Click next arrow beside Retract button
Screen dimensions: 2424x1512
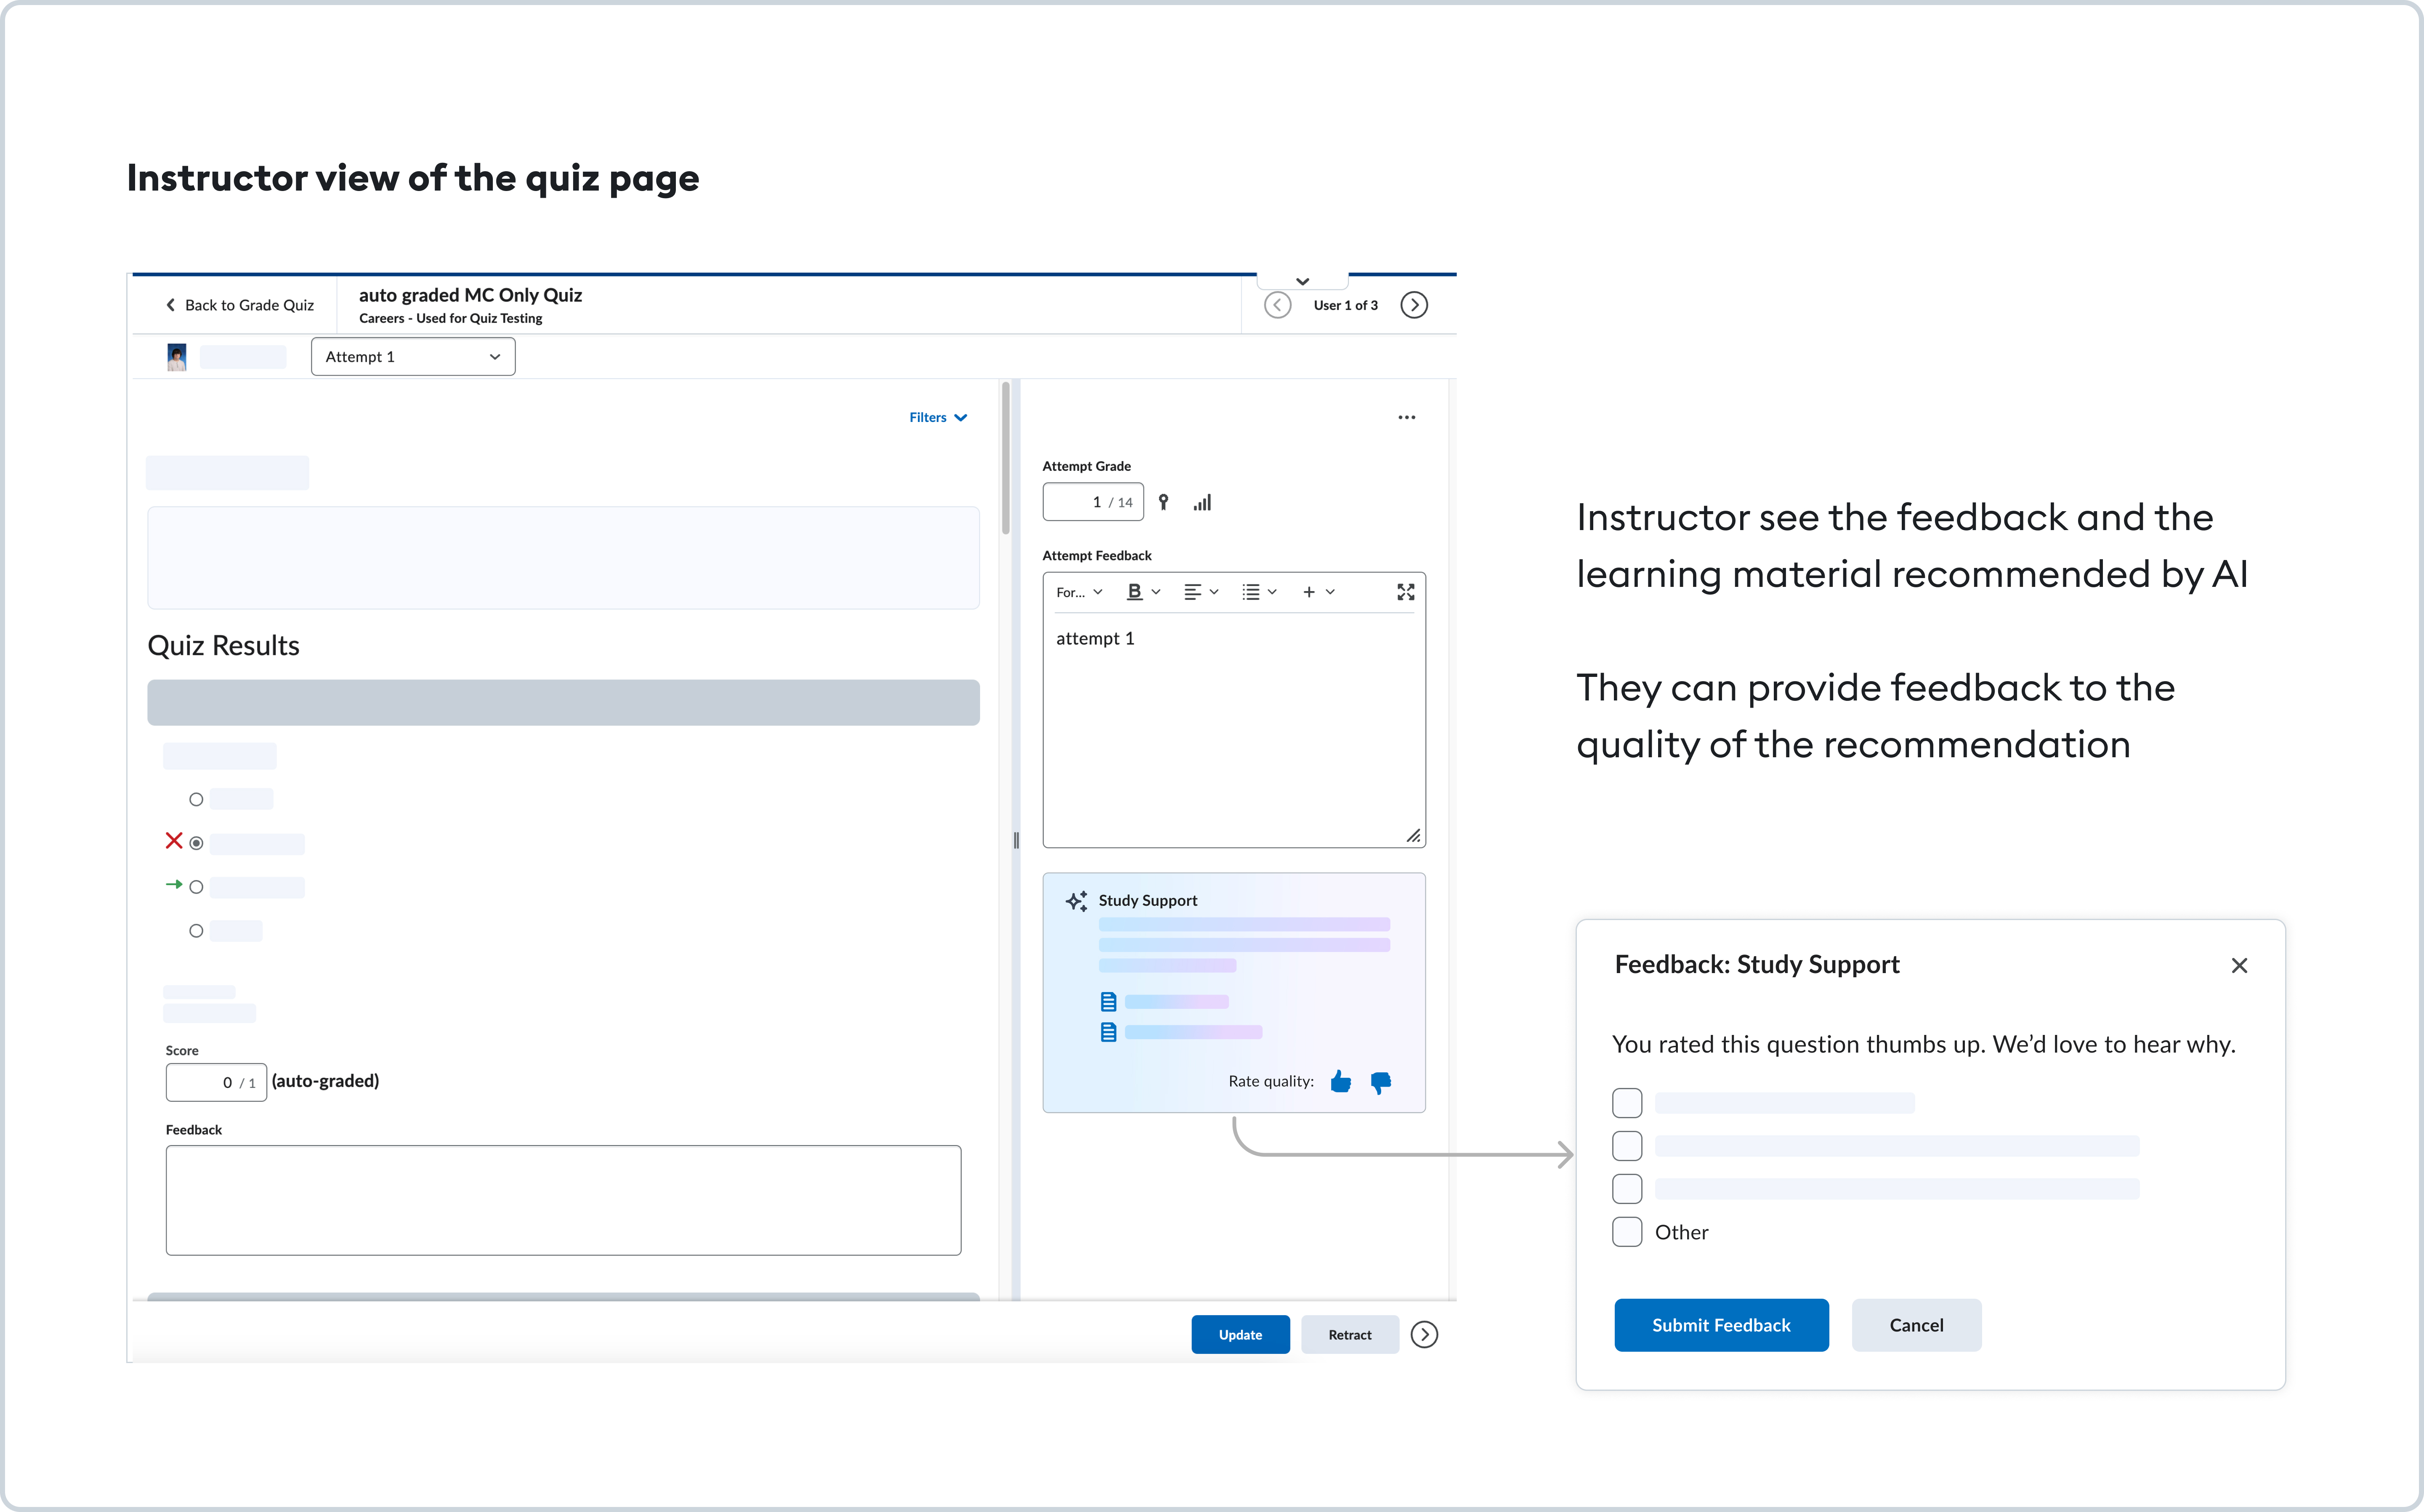(x=1424, y=1335)
